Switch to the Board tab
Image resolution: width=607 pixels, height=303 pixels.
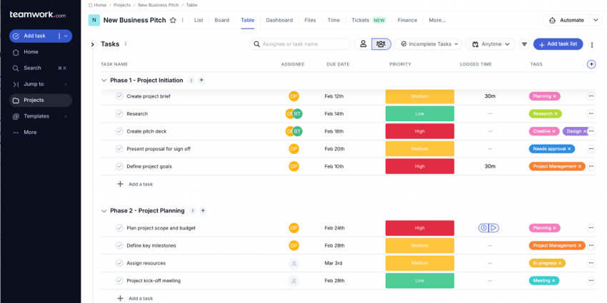coord(221,20)
